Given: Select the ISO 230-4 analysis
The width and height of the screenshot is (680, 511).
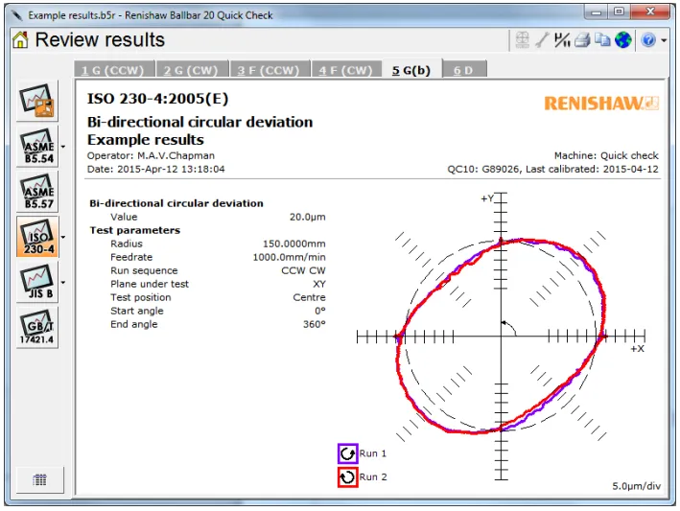Looking at the screenshot, I should pyautogui.click(x=37, y=237).
